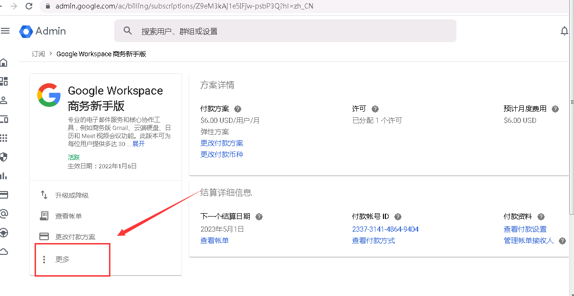
Task: Click the 更改付款方案 link under 方案详情
Action: [x=222, y=143]
